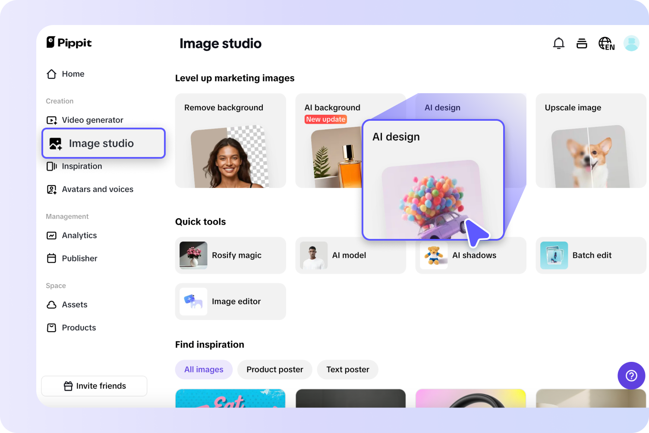The image size is (649, 433).
Task: Select Image studio in the sidebar
Action: pyautogui.click(x=101, y=143)
